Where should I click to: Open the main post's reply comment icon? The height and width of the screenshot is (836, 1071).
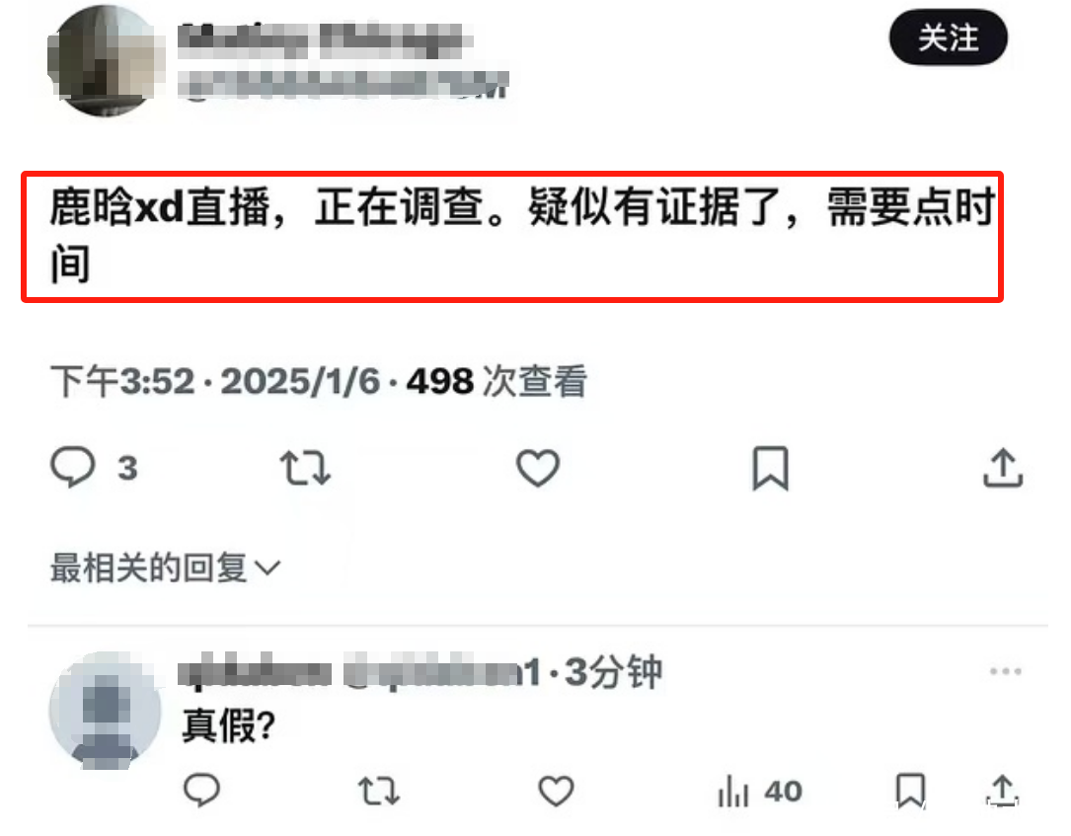pyautogui.click(x=72, y=467)
